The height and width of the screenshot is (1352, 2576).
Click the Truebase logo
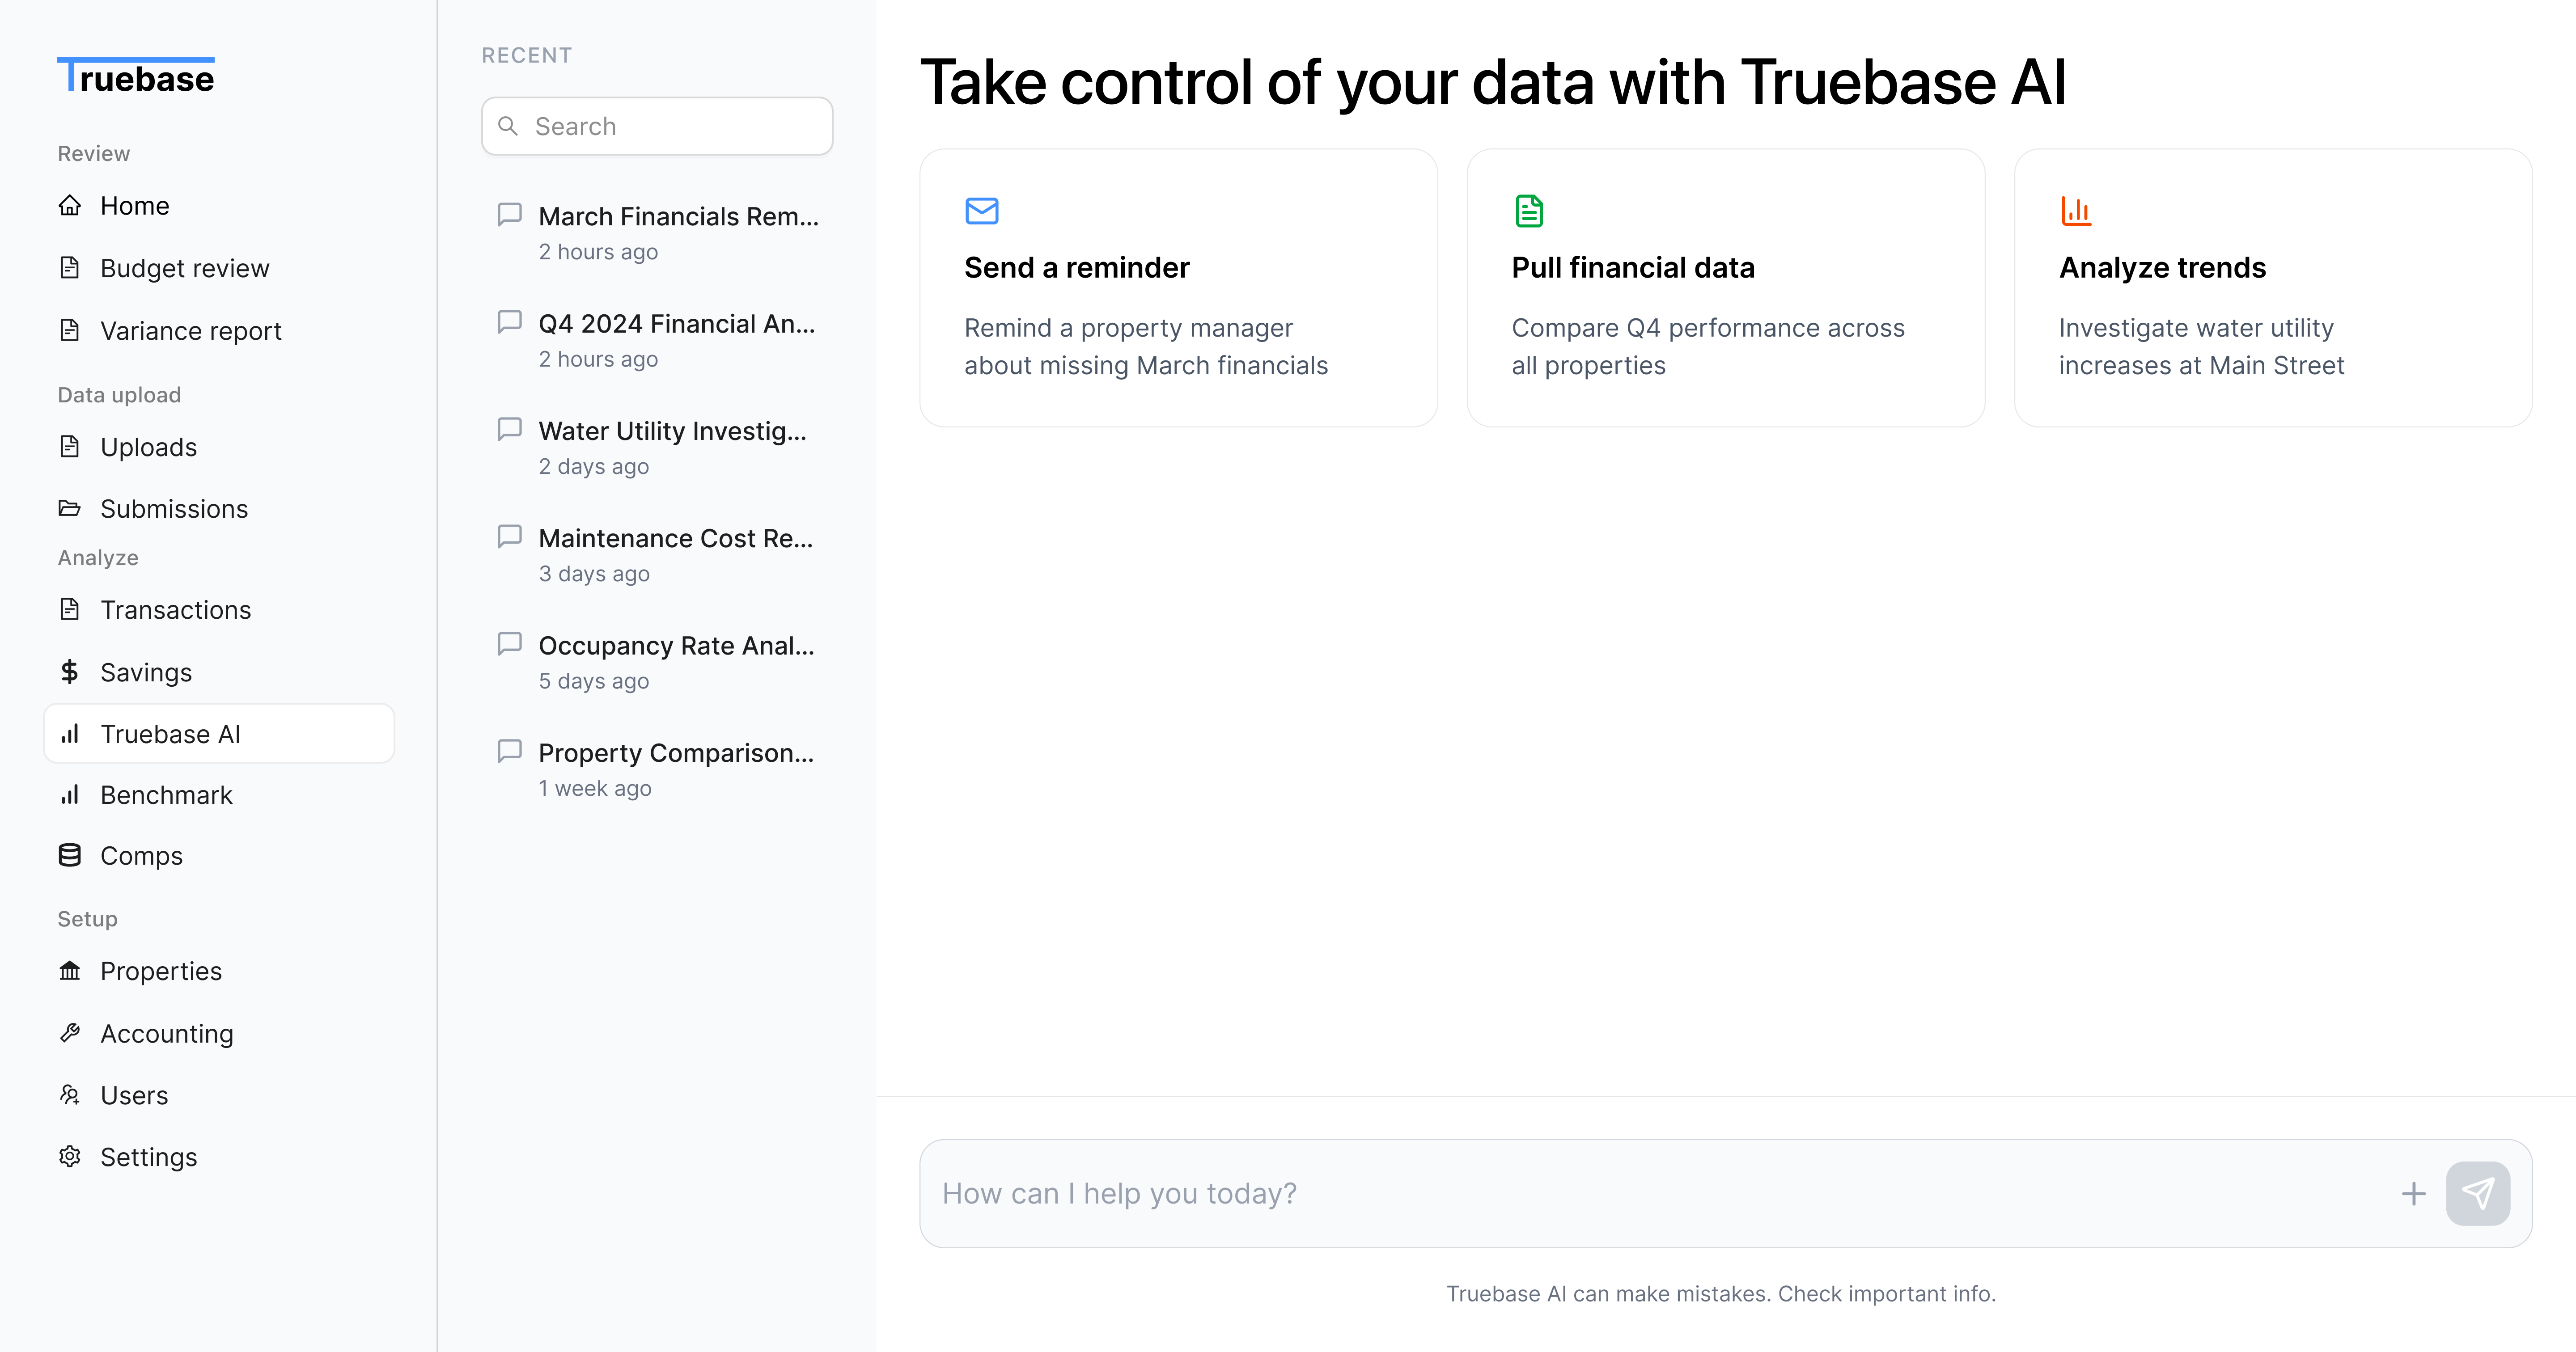point(136,76)
